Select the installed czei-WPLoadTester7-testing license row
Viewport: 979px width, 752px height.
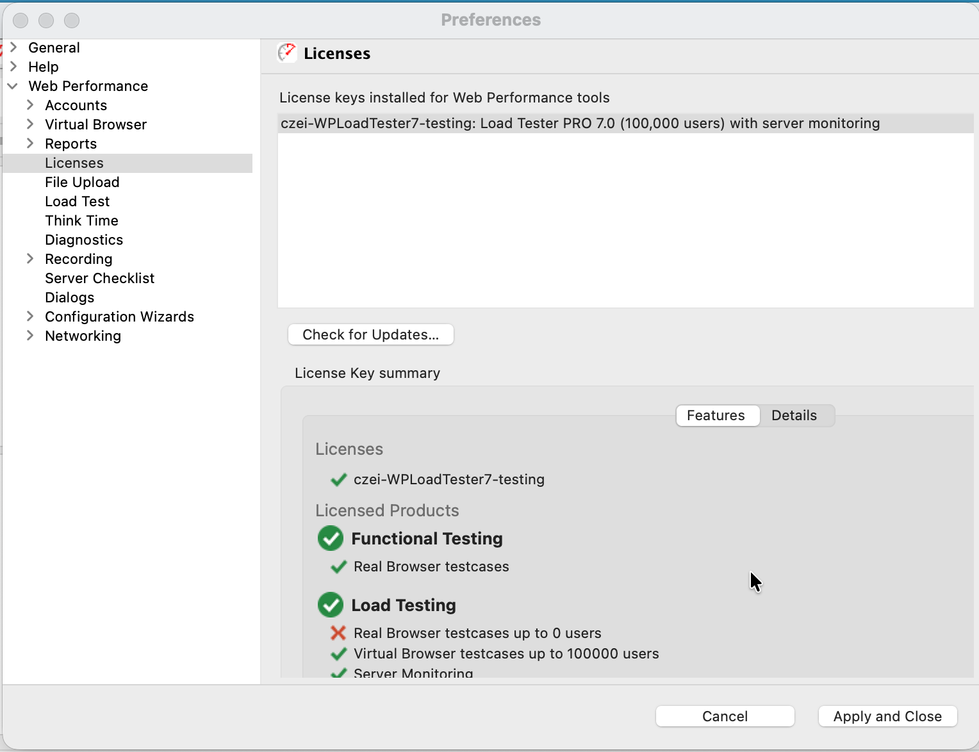coord(626,124)
